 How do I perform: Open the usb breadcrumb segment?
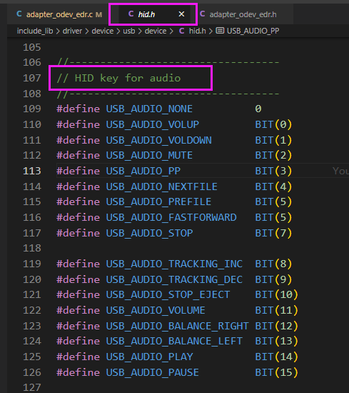[x=129, y=31]
